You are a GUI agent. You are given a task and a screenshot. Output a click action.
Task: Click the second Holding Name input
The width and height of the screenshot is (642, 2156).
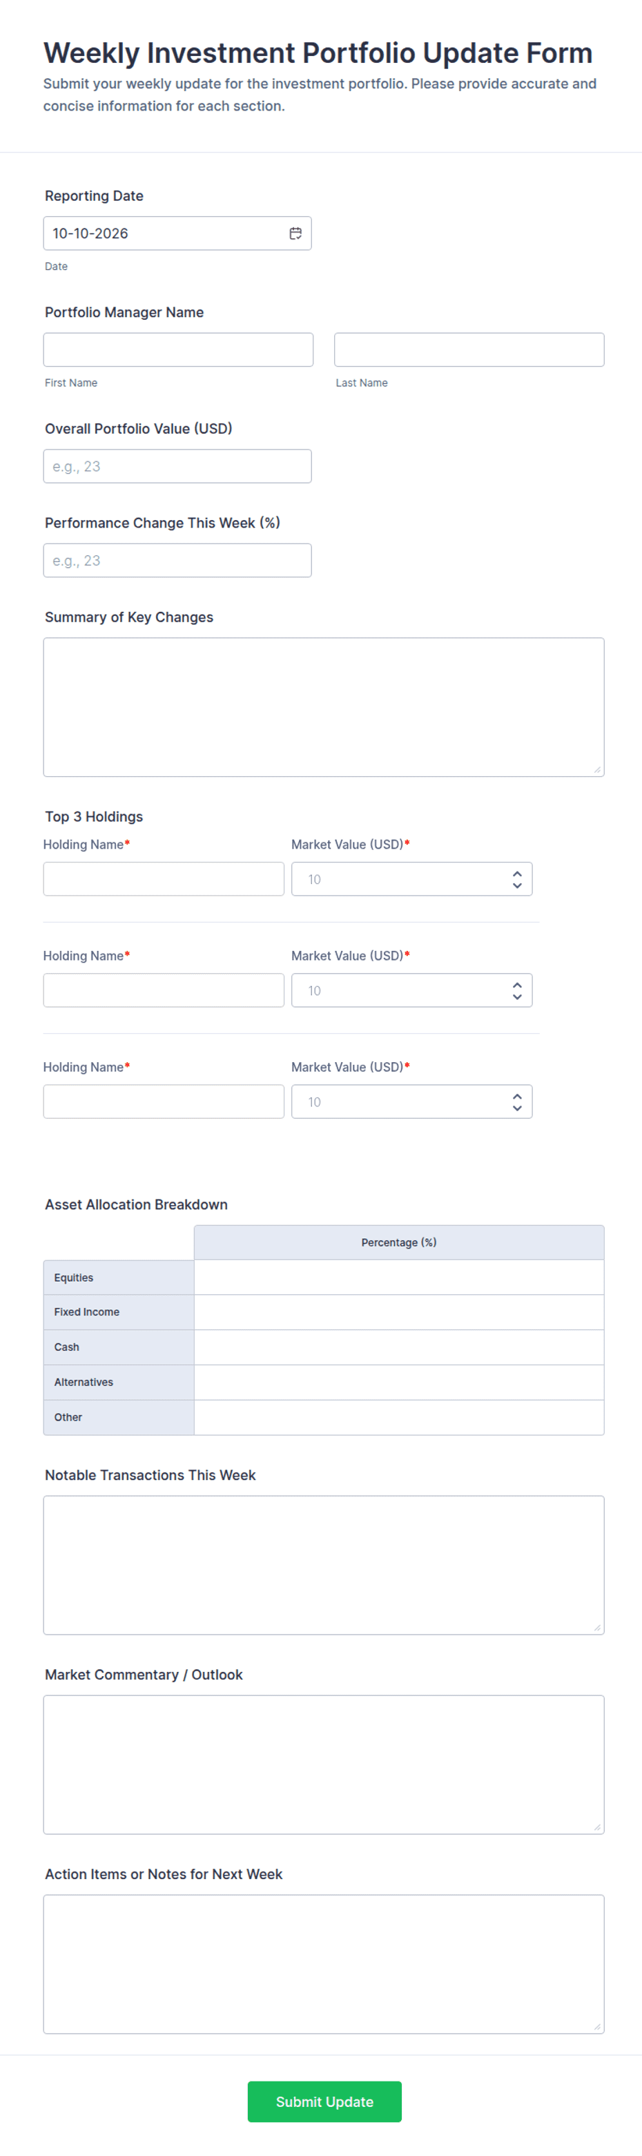[164, 990]
